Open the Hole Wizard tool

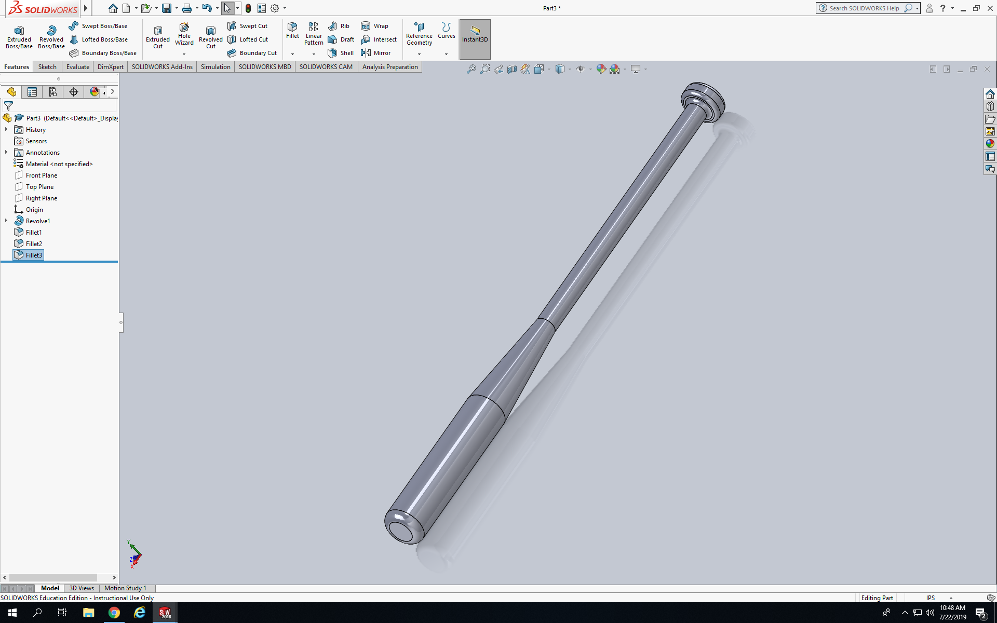click(184, 34)
